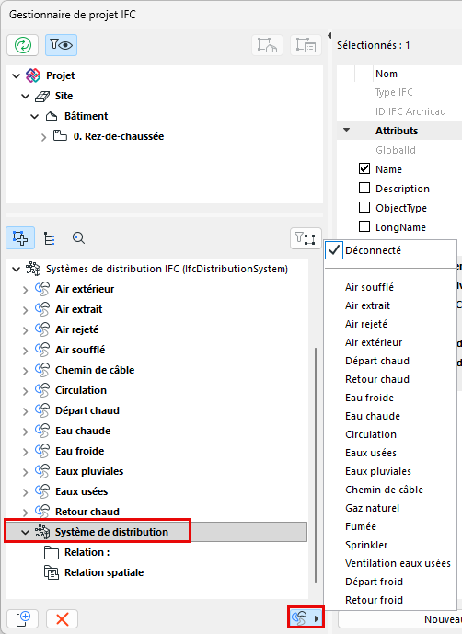Click the IfcDistributionSystem group icon
Screen dimensions: 462x634
(33, 269)
